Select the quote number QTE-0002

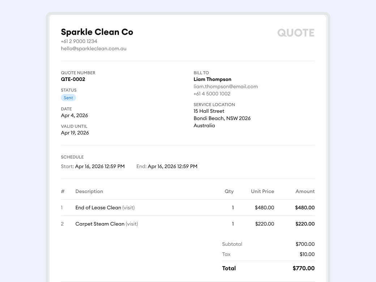[73, 79]
